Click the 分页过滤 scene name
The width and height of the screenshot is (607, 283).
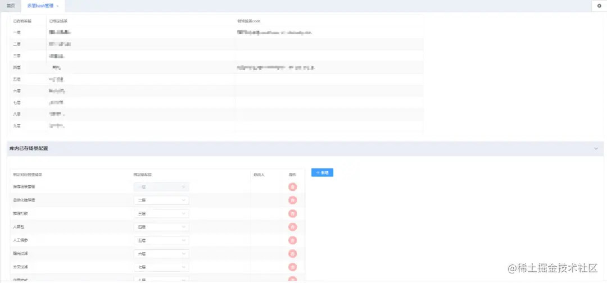[x=20, y=267]
